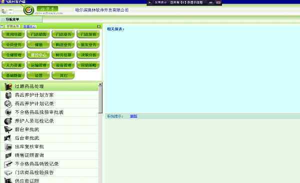Click the expired drug handling icon
300x183 pixels.
click(x=8, y=86)
